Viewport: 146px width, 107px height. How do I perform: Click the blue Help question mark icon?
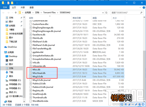(144, 8)
